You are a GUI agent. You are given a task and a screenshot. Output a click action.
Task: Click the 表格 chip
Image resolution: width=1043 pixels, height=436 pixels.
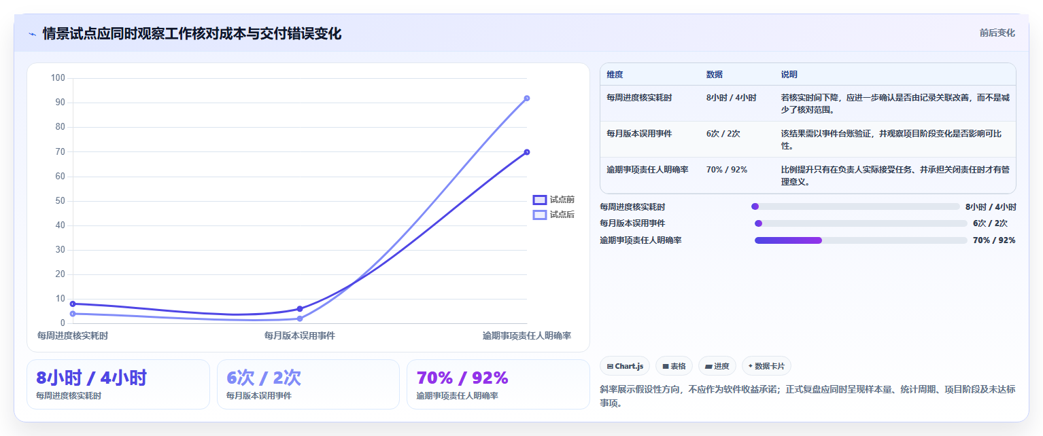click(674, 366)
